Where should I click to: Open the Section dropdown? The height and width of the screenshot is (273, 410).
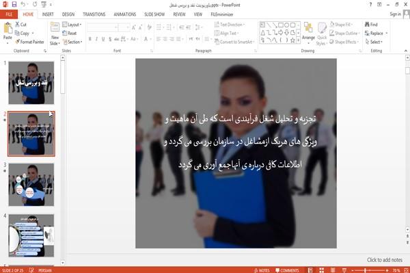click(x=72, y=42)
